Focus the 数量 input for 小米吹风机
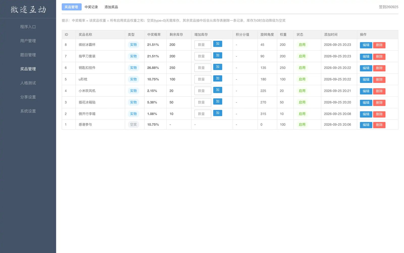The image size is (404, 253). [203, 91]
